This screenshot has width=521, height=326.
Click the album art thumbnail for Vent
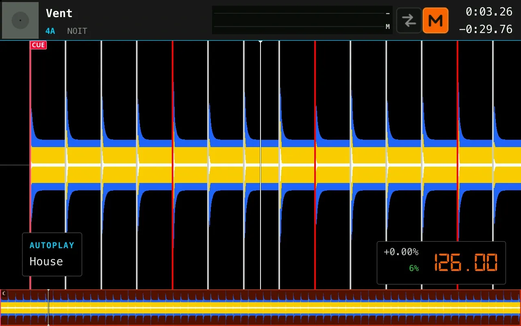point(20,20)
